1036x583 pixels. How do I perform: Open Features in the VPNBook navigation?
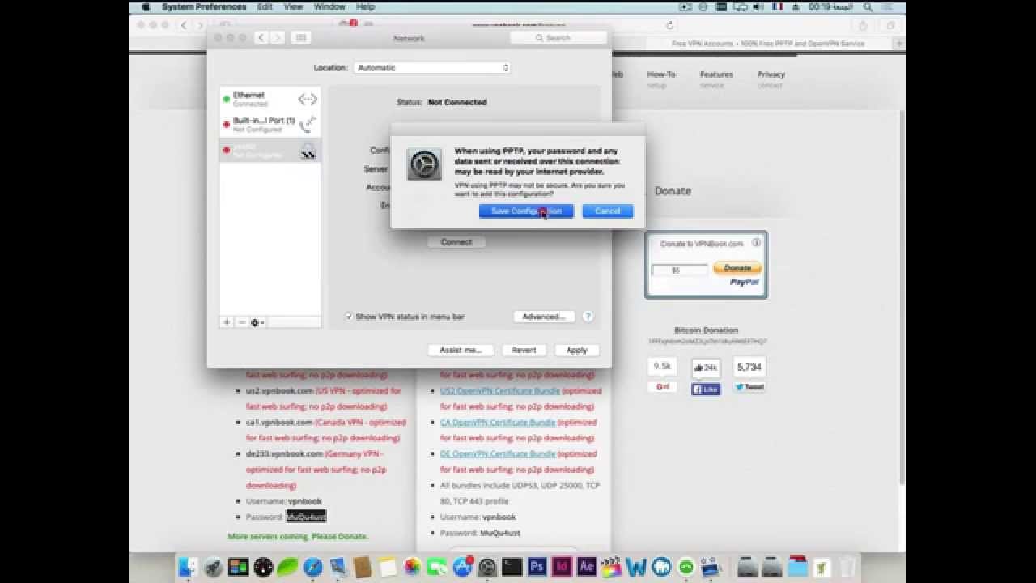[x=716, y=74]
